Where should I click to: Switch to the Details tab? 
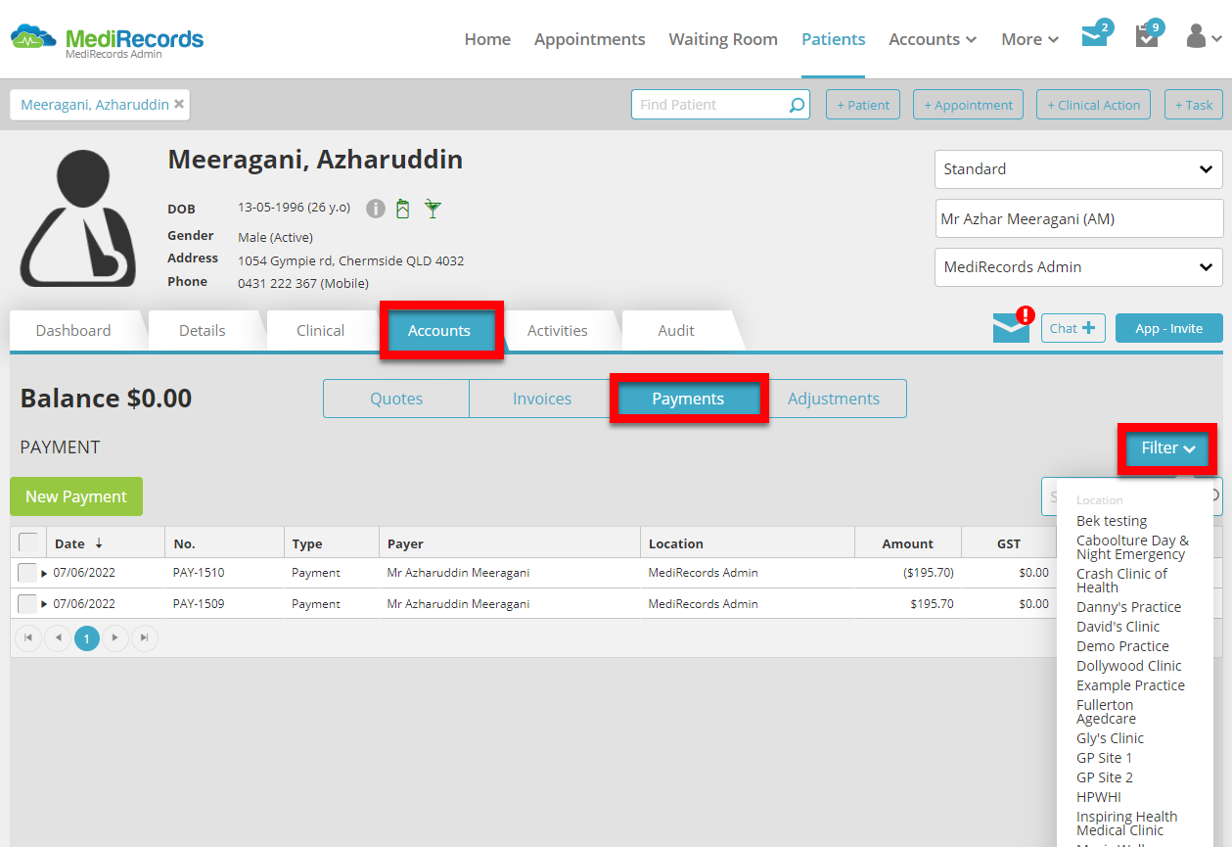click(x=203, y=330)
